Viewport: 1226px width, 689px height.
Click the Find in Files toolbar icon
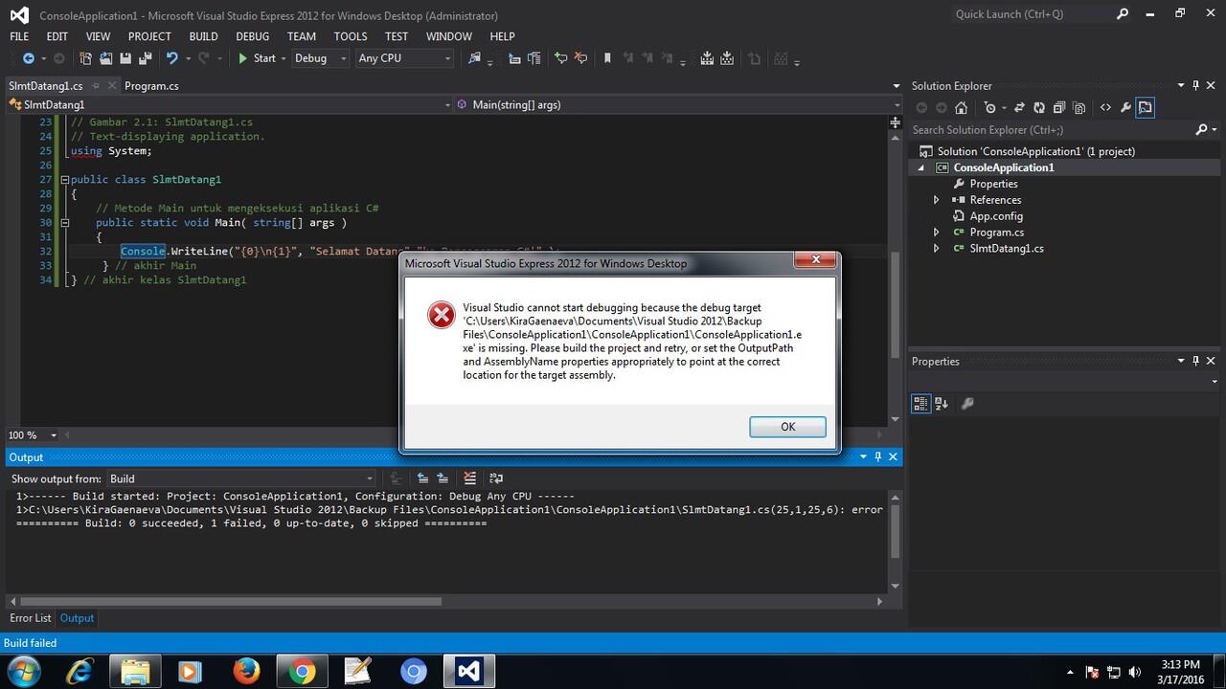click(x=474, y=58)
